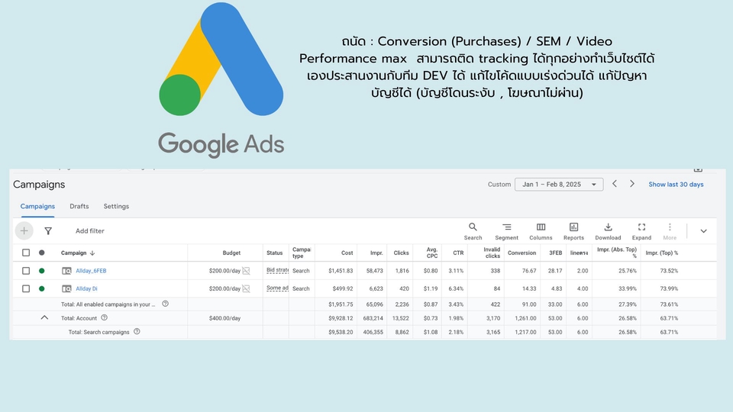Click the search campaign icon beside Allday_6FEB

(x=67, y=270)
